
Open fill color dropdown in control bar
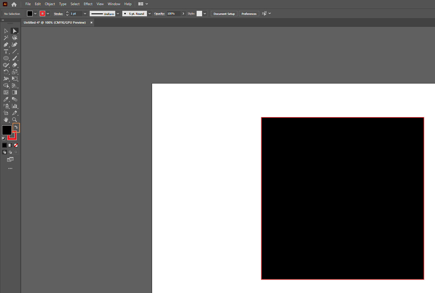35,14
